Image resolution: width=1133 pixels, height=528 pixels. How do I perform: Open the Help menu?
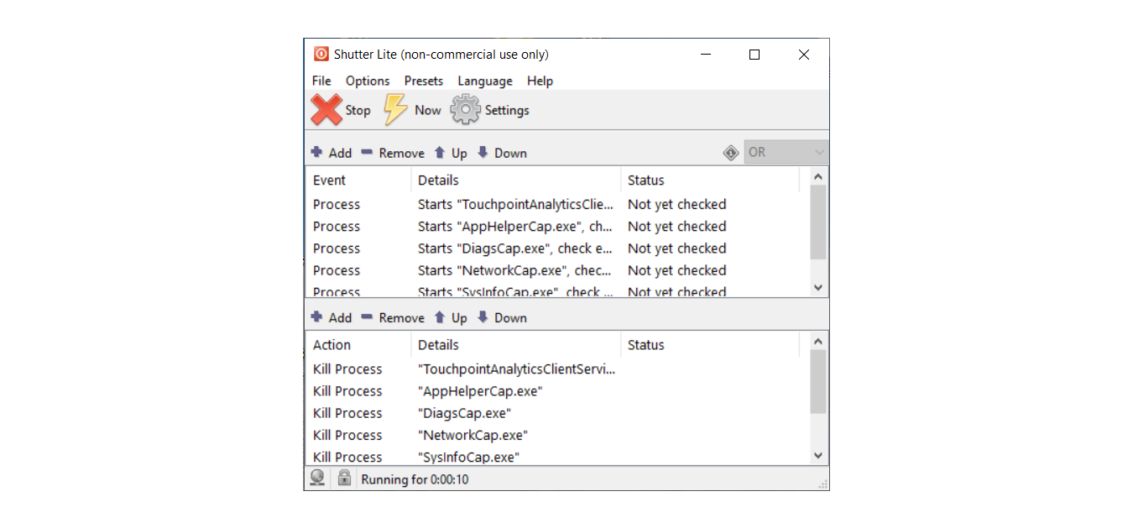coord(540,81)
